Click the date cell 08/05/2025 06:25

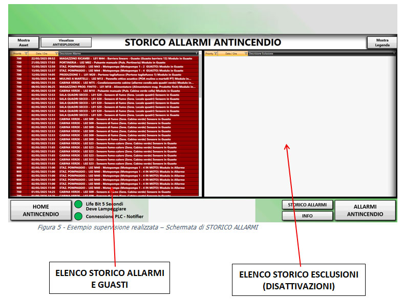[x=43, y=87]
